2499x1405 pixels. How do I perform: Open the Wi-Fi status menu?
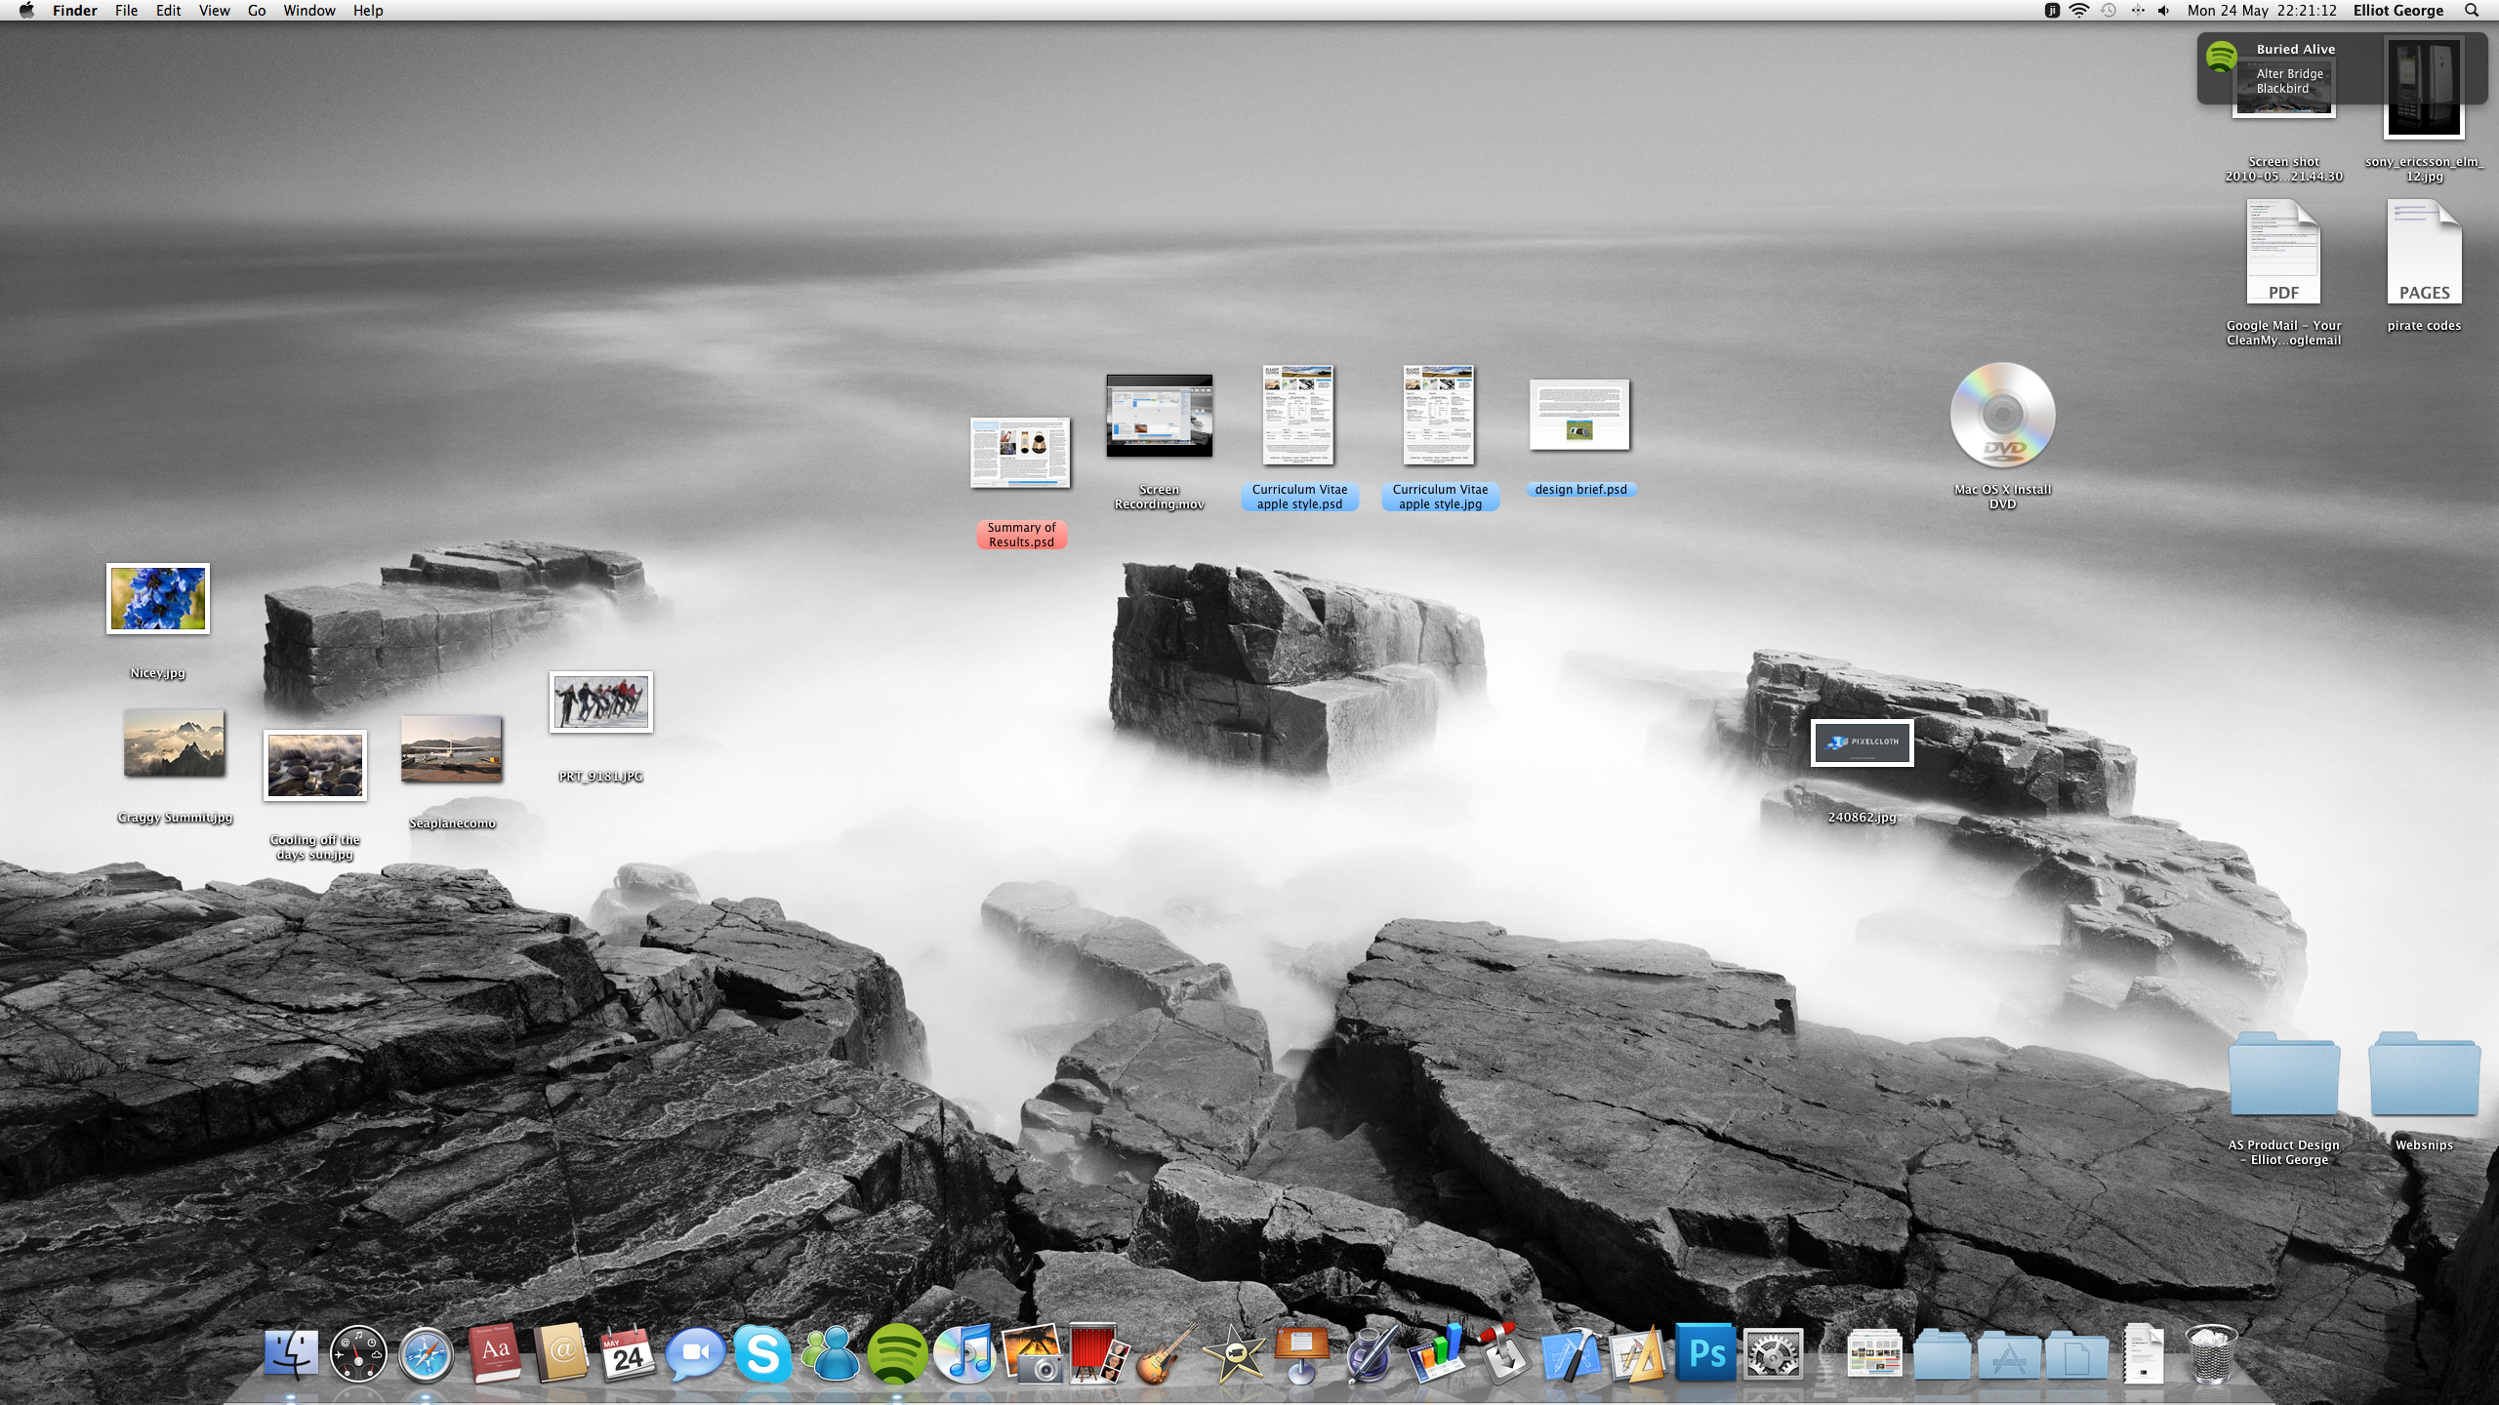point(2079,11)
